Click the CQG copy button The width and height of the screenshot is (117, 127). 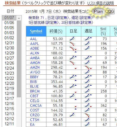coord(110,12)
